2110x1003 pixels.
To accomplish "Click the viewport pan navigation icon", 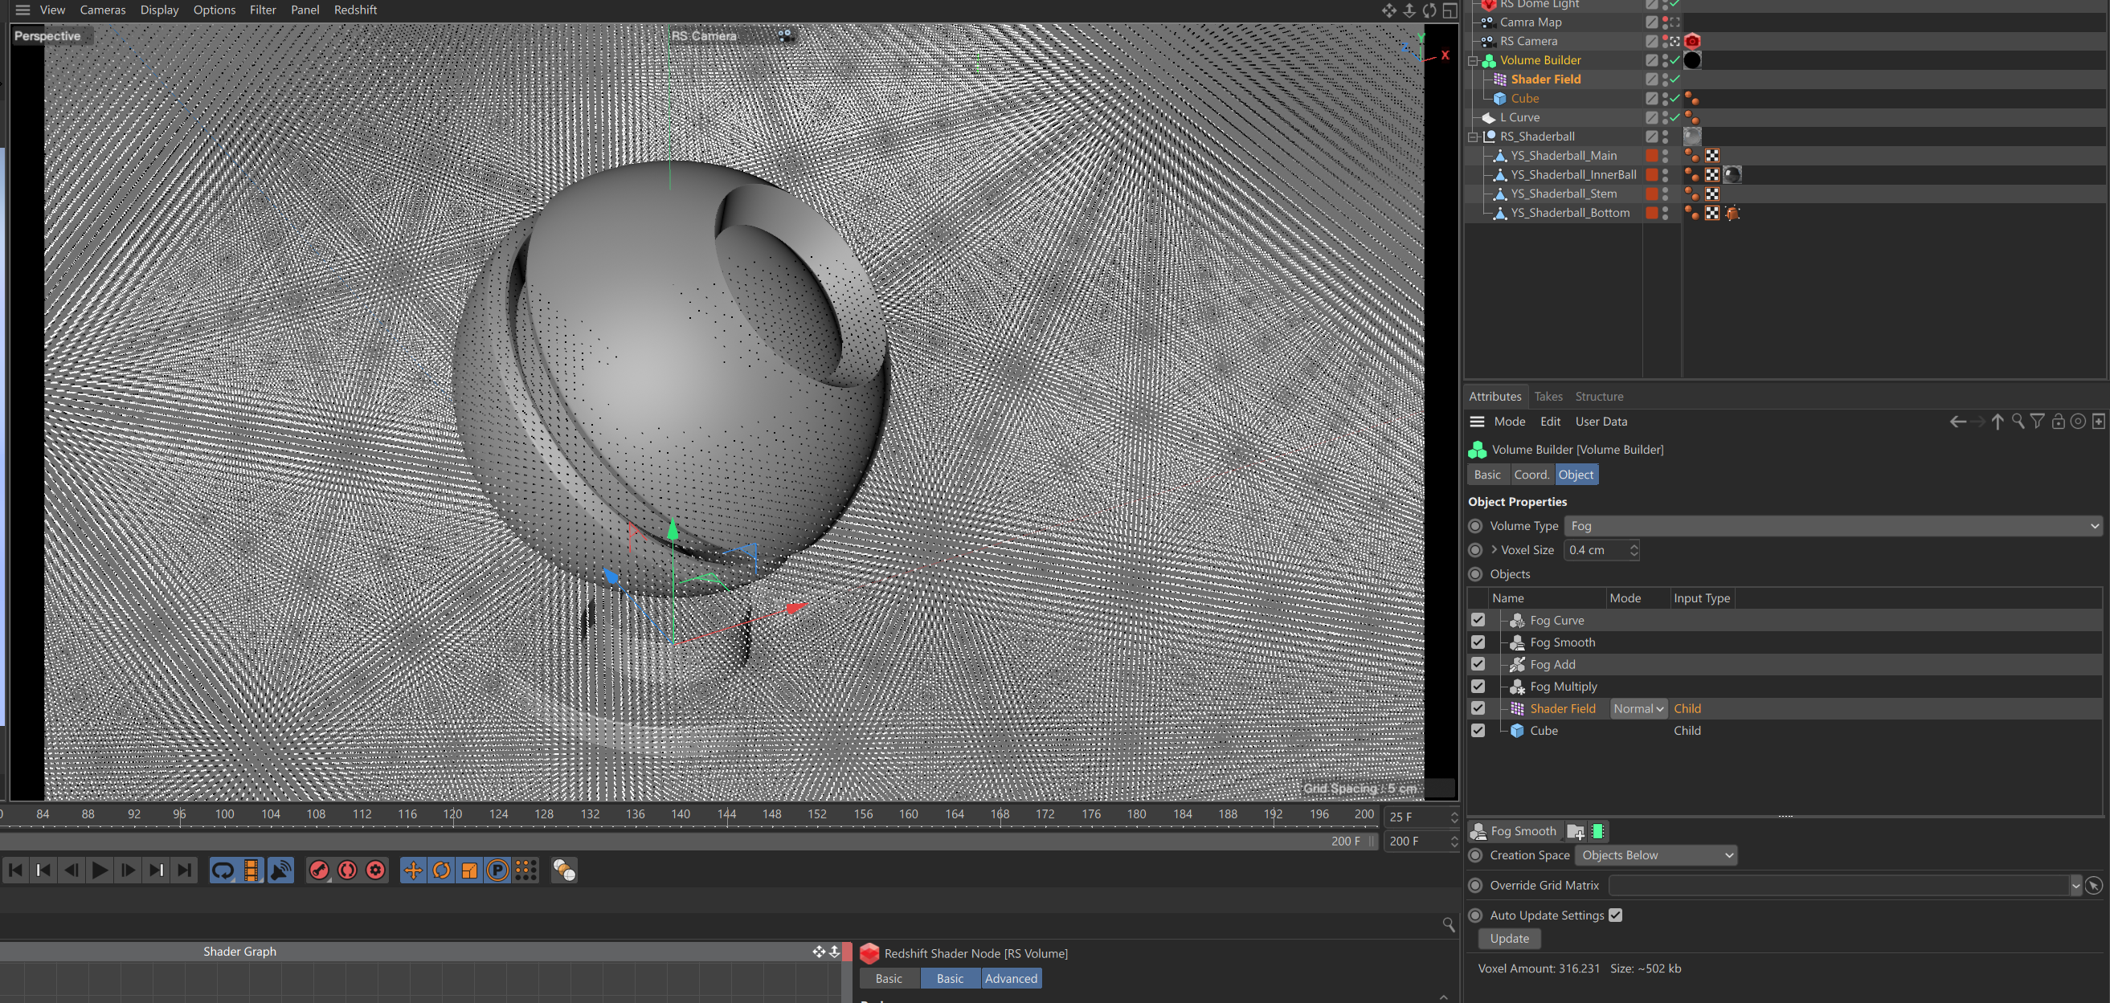I will click(x=1389, y=10).
